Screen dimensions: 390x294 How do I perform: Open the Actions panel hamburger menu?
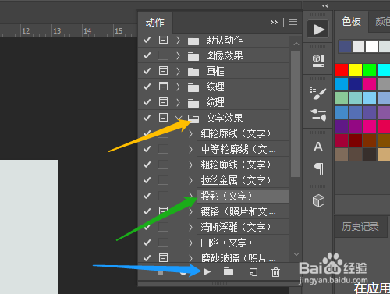(293, 23)
